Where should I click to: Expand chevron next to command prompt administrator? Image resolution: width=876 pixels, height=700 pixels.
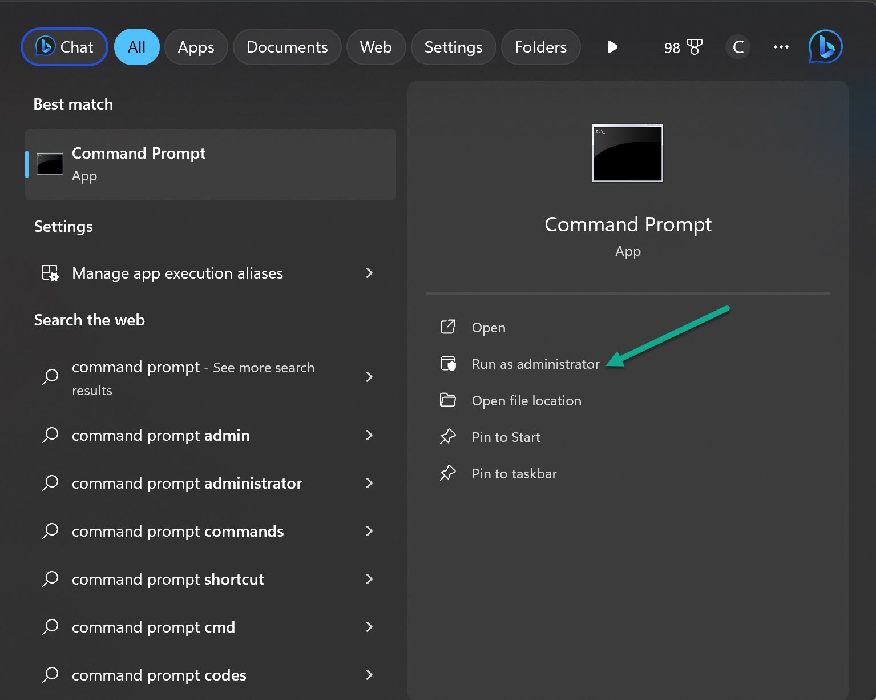[x=369, y=483]
